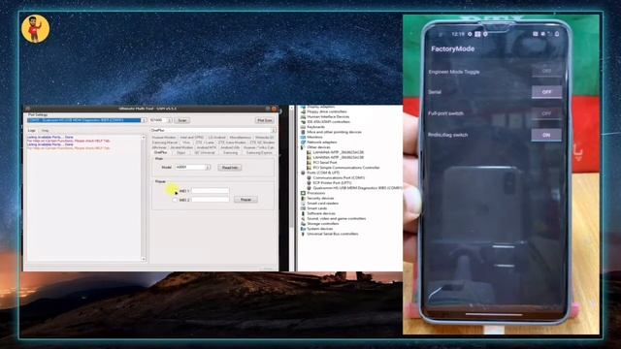Click the FactoryMode title on phone

[452, 49]
